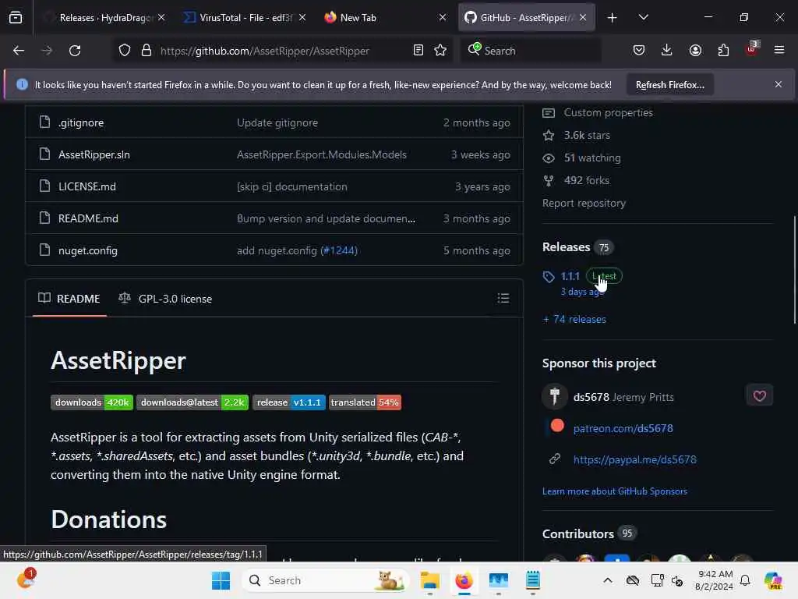798x599 pixels.
Task: Open ds5678 Jeremy Pritts profile
Action: click(623, 397)
